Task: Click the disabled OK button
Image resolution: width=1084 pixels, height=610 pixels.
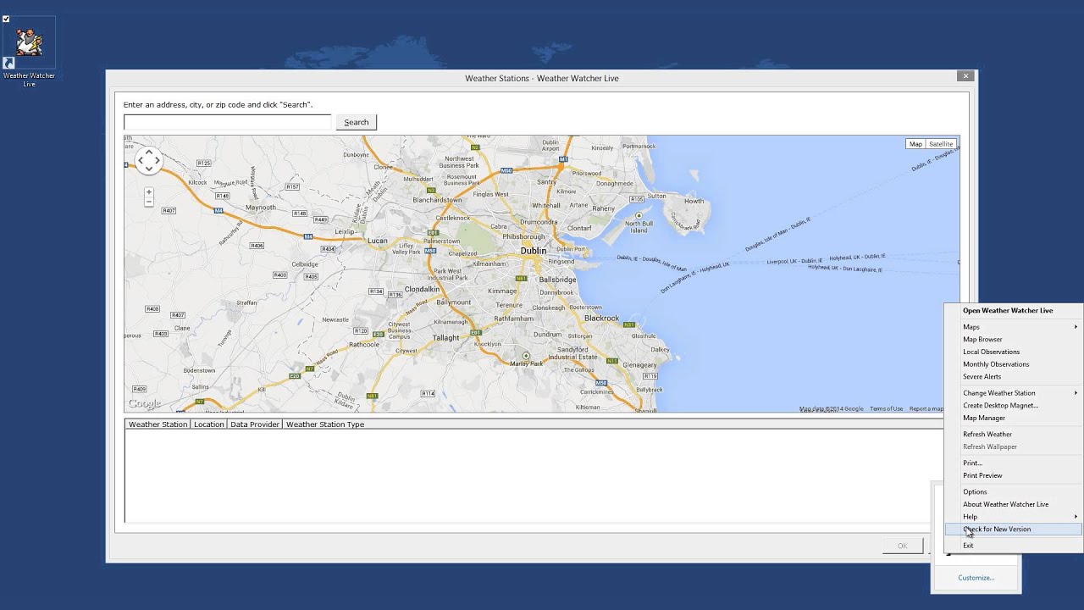Action: (x=903, y=546)
